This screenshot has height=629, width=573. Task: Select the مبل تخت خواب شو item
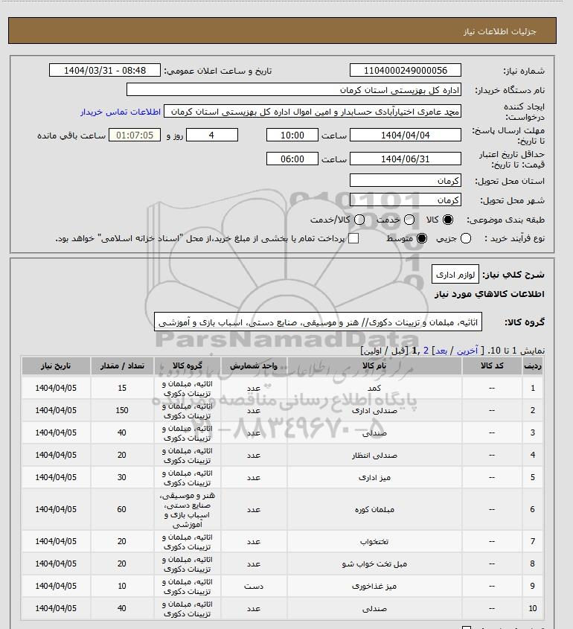click(x=374, y=564)
